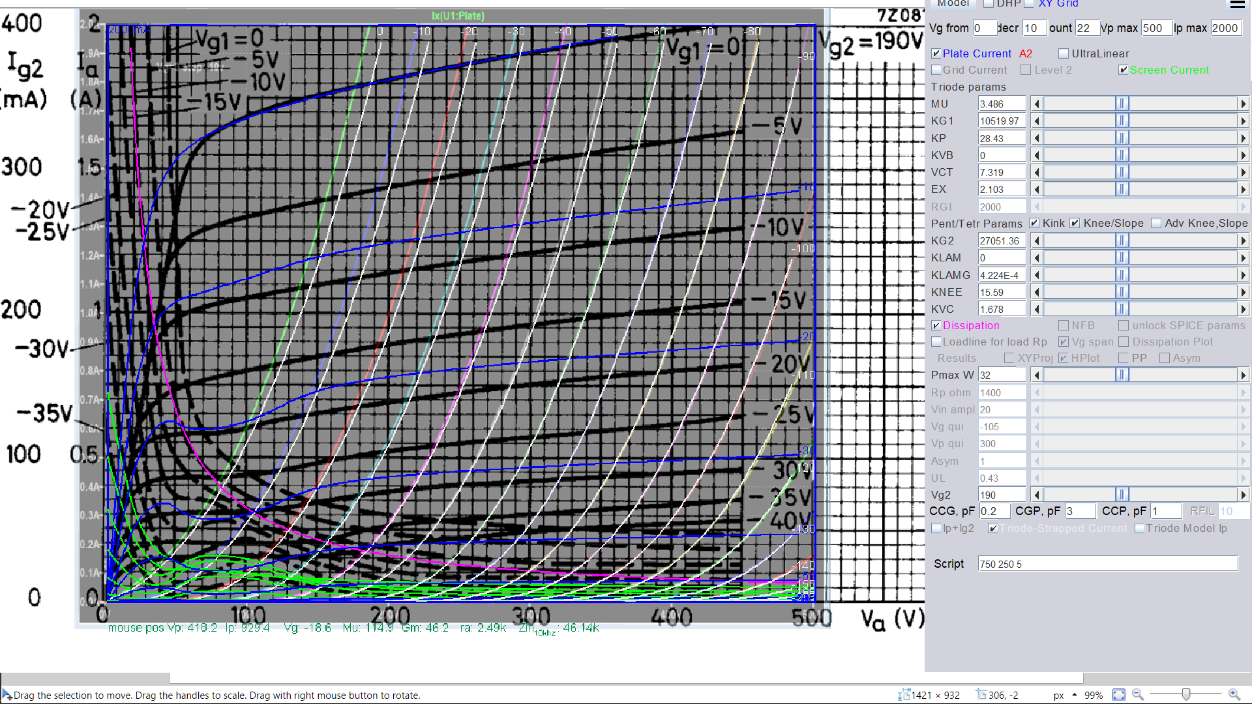Enable the DHP checkbox

(989, 4)
